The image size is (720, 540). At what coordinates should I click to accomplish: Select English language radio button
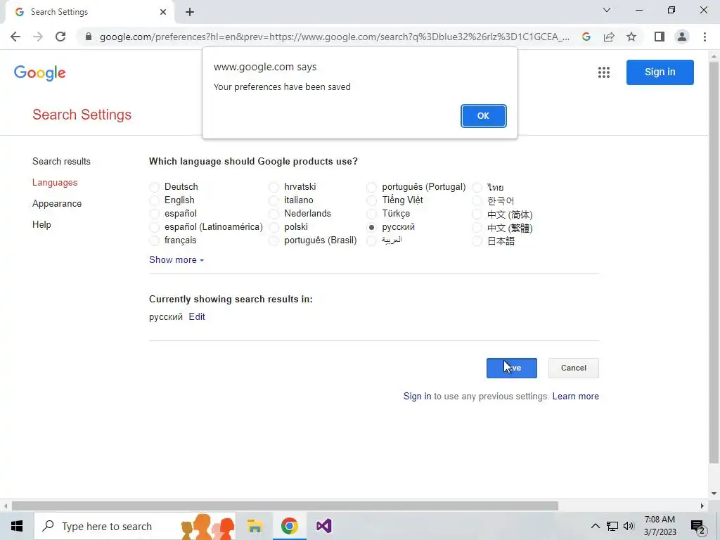[x=154, y=200]
